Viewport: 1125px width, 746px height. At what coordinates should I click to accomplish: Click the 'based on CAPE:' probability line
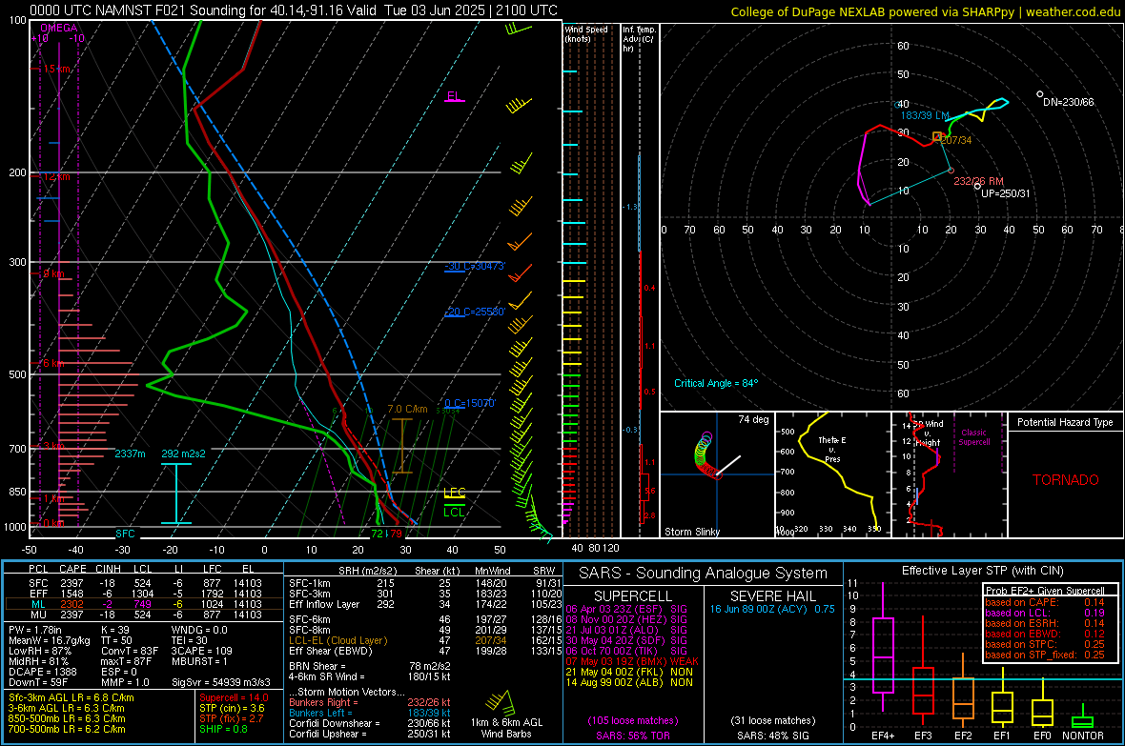(1045, 602)
